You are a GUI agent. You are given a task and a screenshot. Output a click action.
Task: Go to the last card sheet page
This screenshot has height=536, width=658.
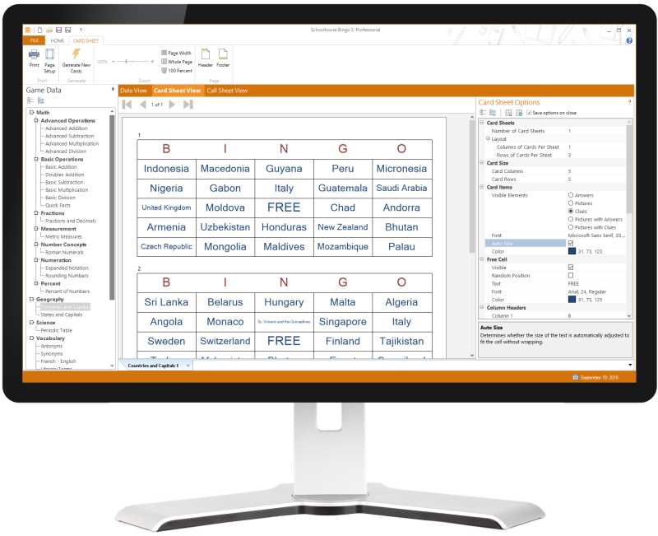pyautogui.click(x=188, y=105)
